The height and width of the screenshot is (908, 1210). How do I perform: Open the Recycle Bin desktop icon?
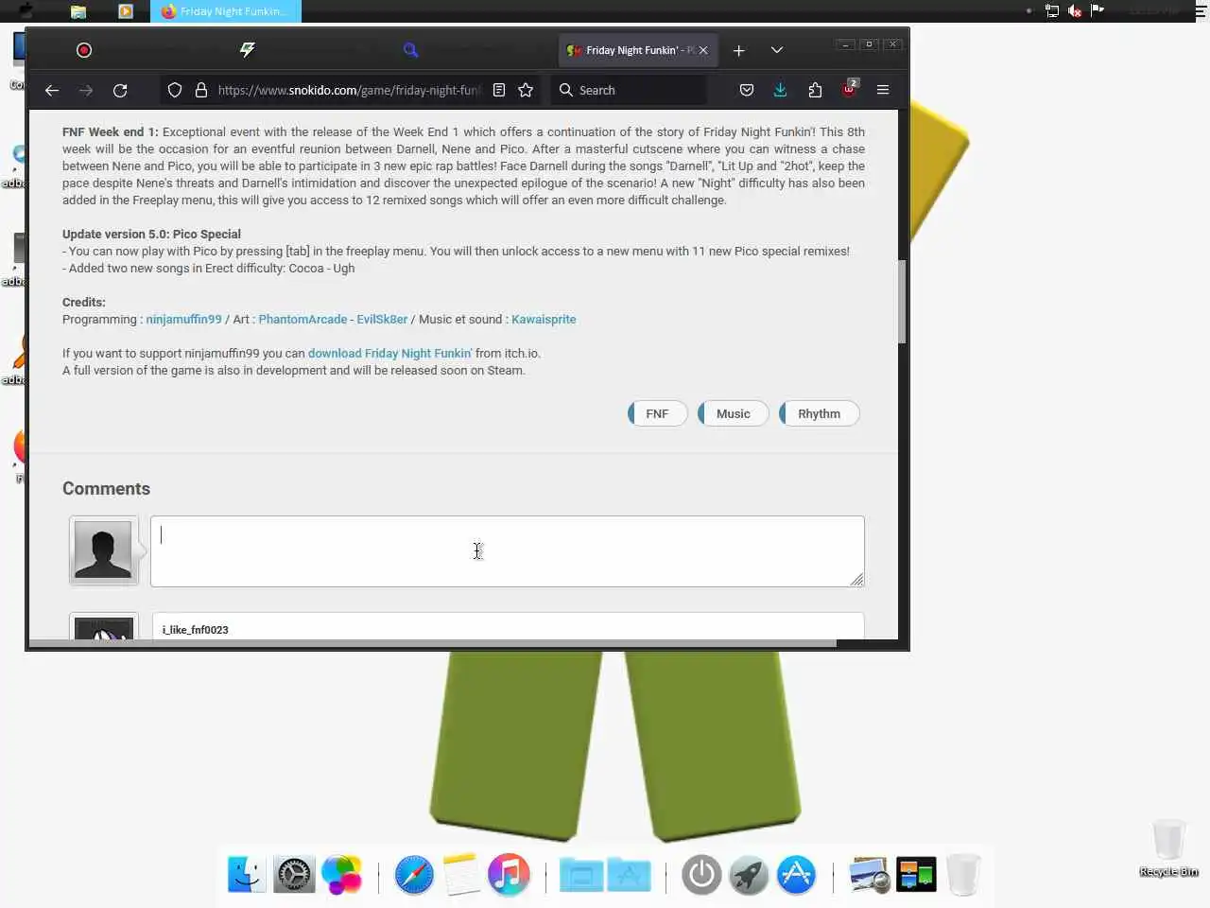coord(1168,848)
